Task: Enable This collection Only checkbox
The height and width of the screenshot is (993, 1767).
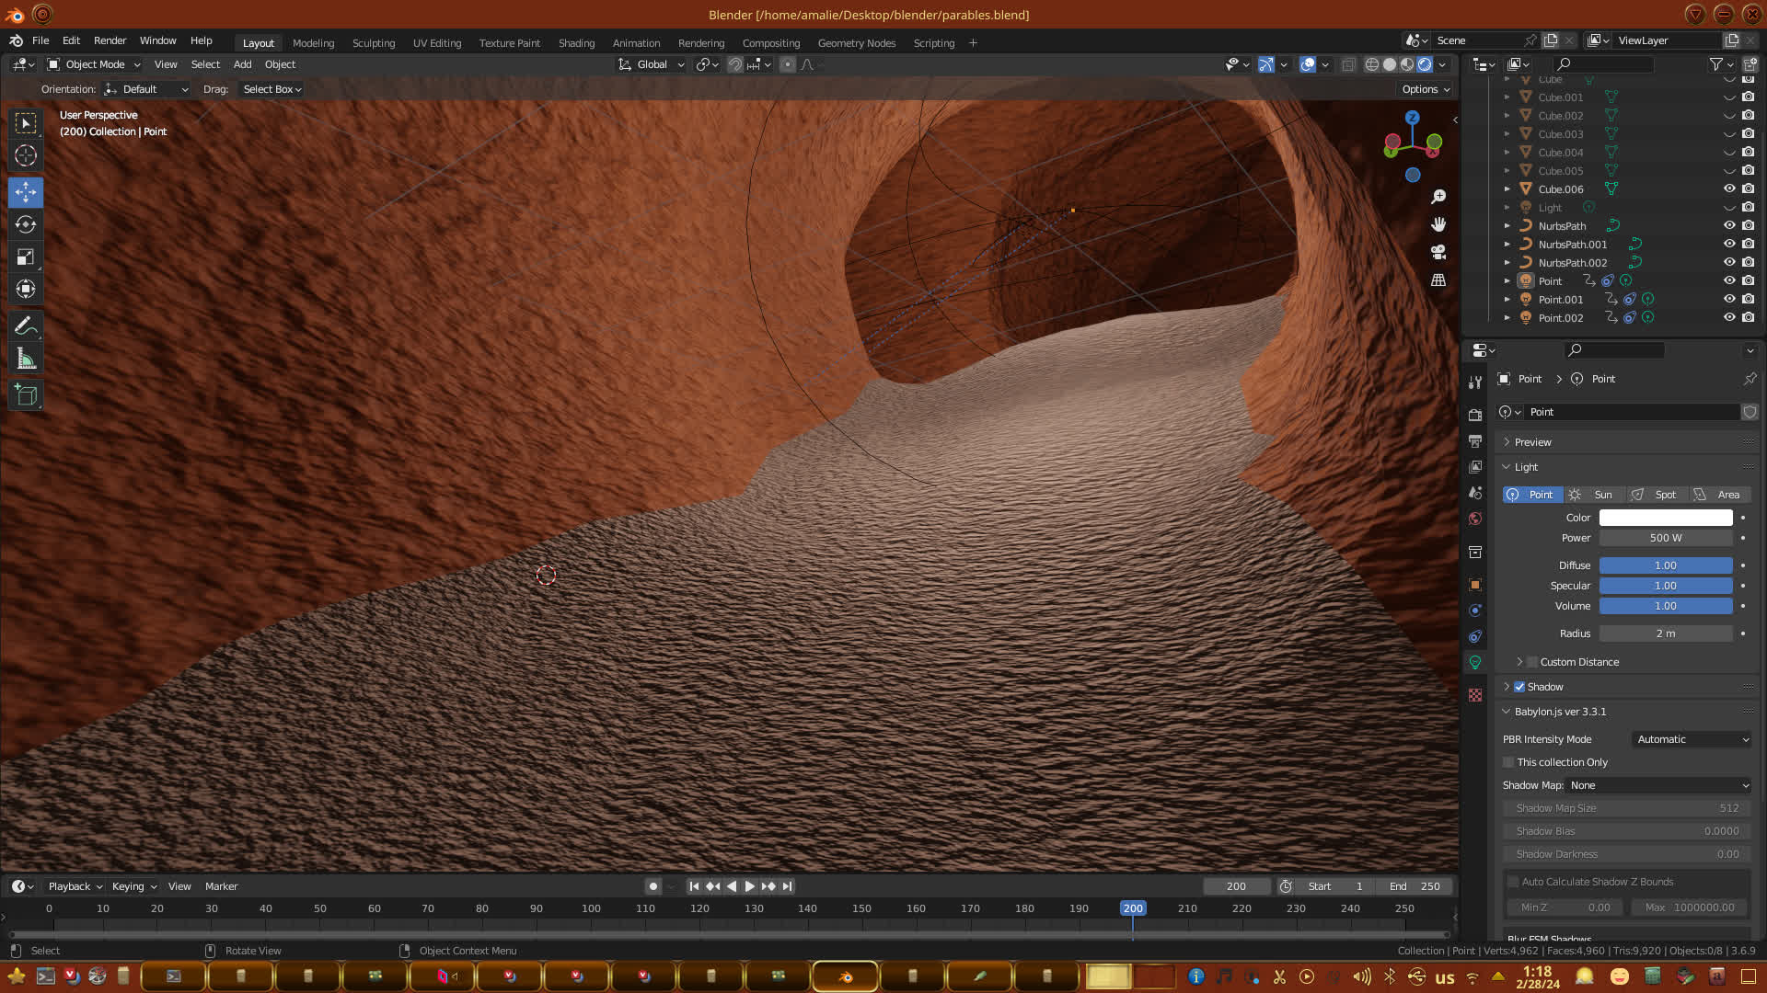Action: pos(1508,762)
